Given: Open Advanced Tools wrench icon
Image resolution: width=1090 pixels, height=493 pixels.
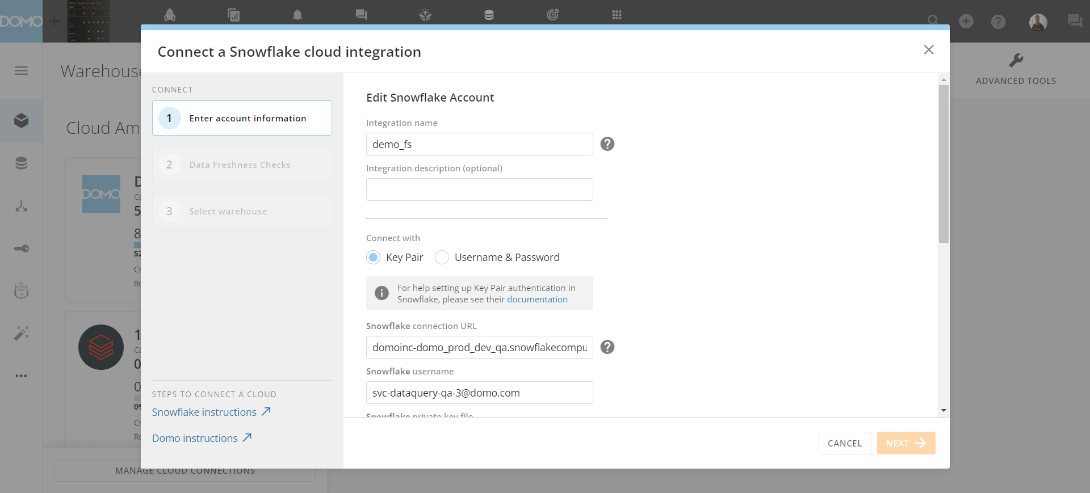Looking at the screenshot, I should (x=1016, y=60).
